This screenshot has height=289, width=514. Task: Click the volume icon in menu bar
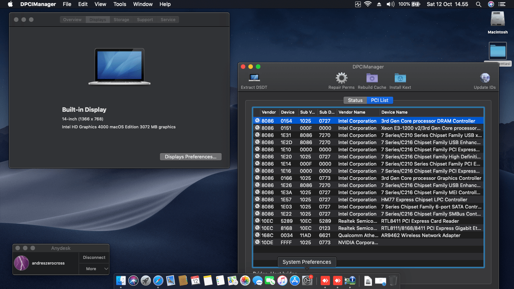click(390, 4)
